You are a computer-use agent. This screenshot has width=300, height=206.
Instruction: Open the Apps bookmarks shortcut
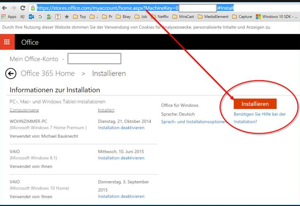pyautogui.click(x=9, y=17)
